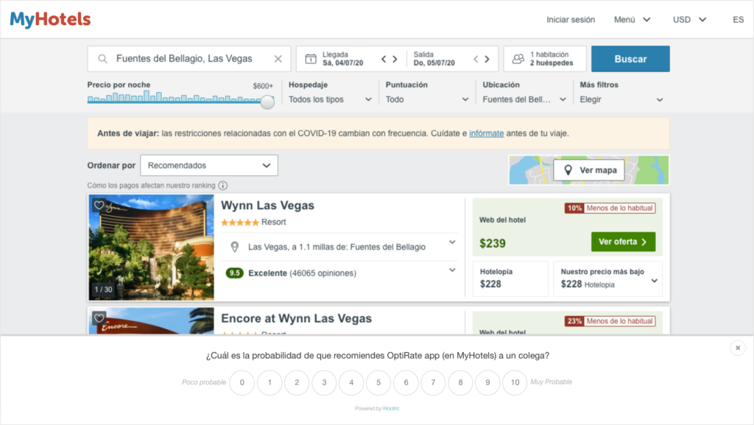Click Cómo los pagos afectan nuestro ranking
This screenshot has width=754, height=425.
[151, 186]
